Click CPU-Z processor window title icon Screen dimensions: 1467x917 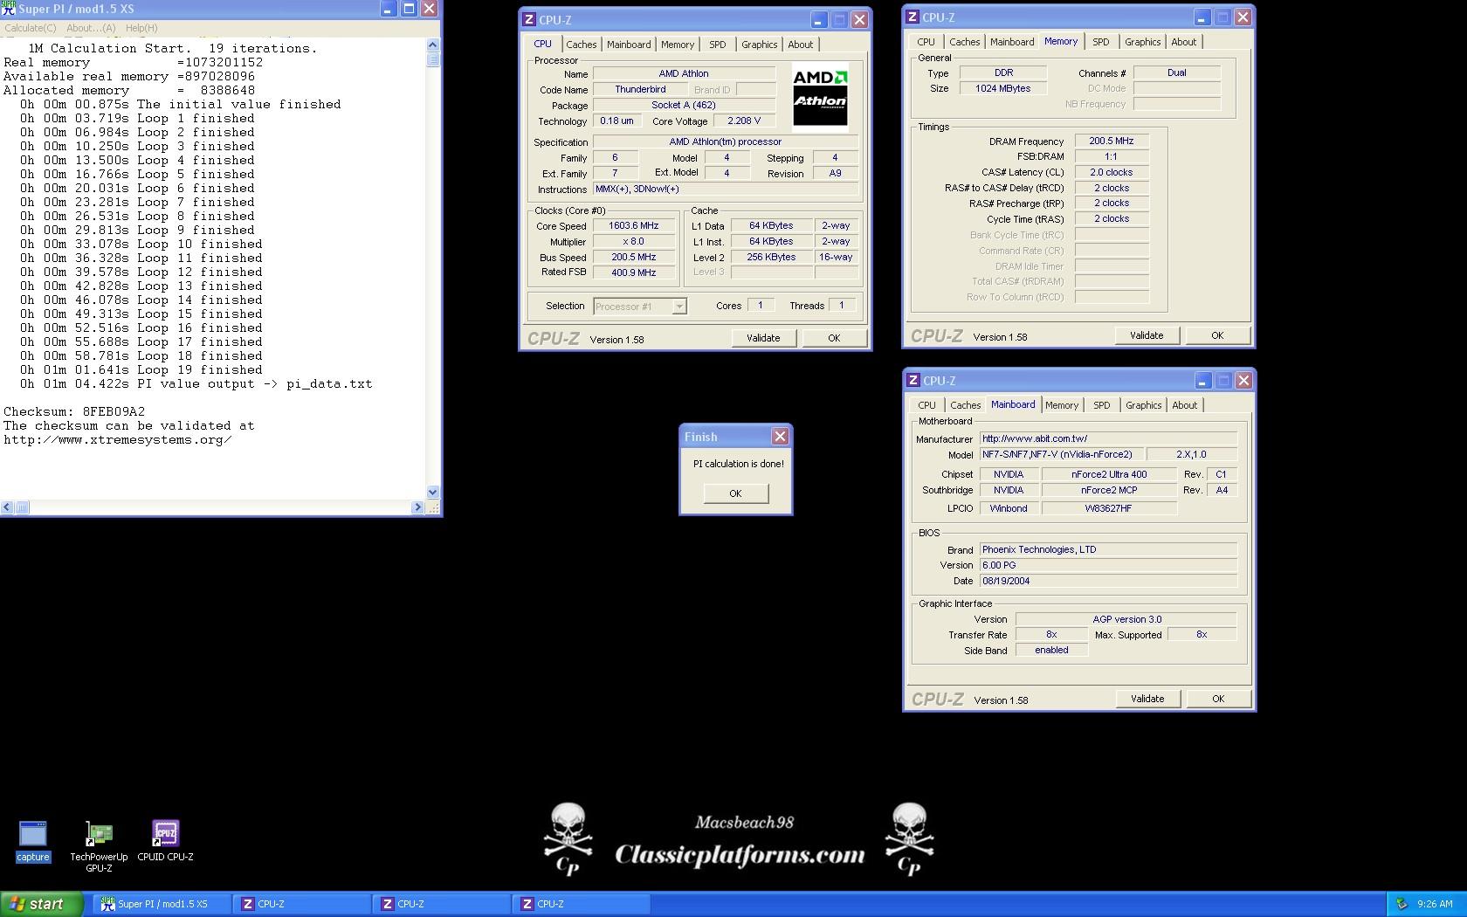click(529, 20)
